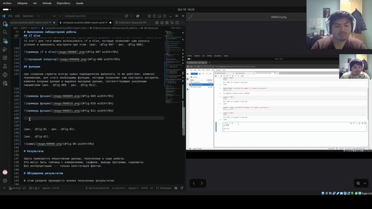Open the Selection menu in VS Code

(x=28, y=16)
